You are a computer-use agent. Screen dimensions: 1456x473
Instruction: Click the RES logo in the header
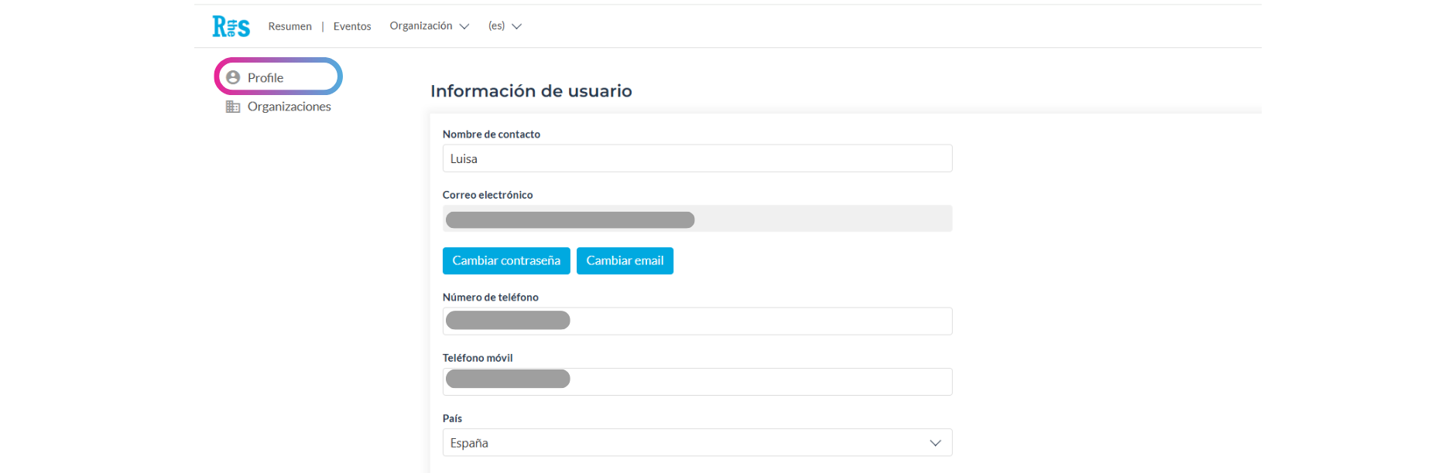(231, 26)
